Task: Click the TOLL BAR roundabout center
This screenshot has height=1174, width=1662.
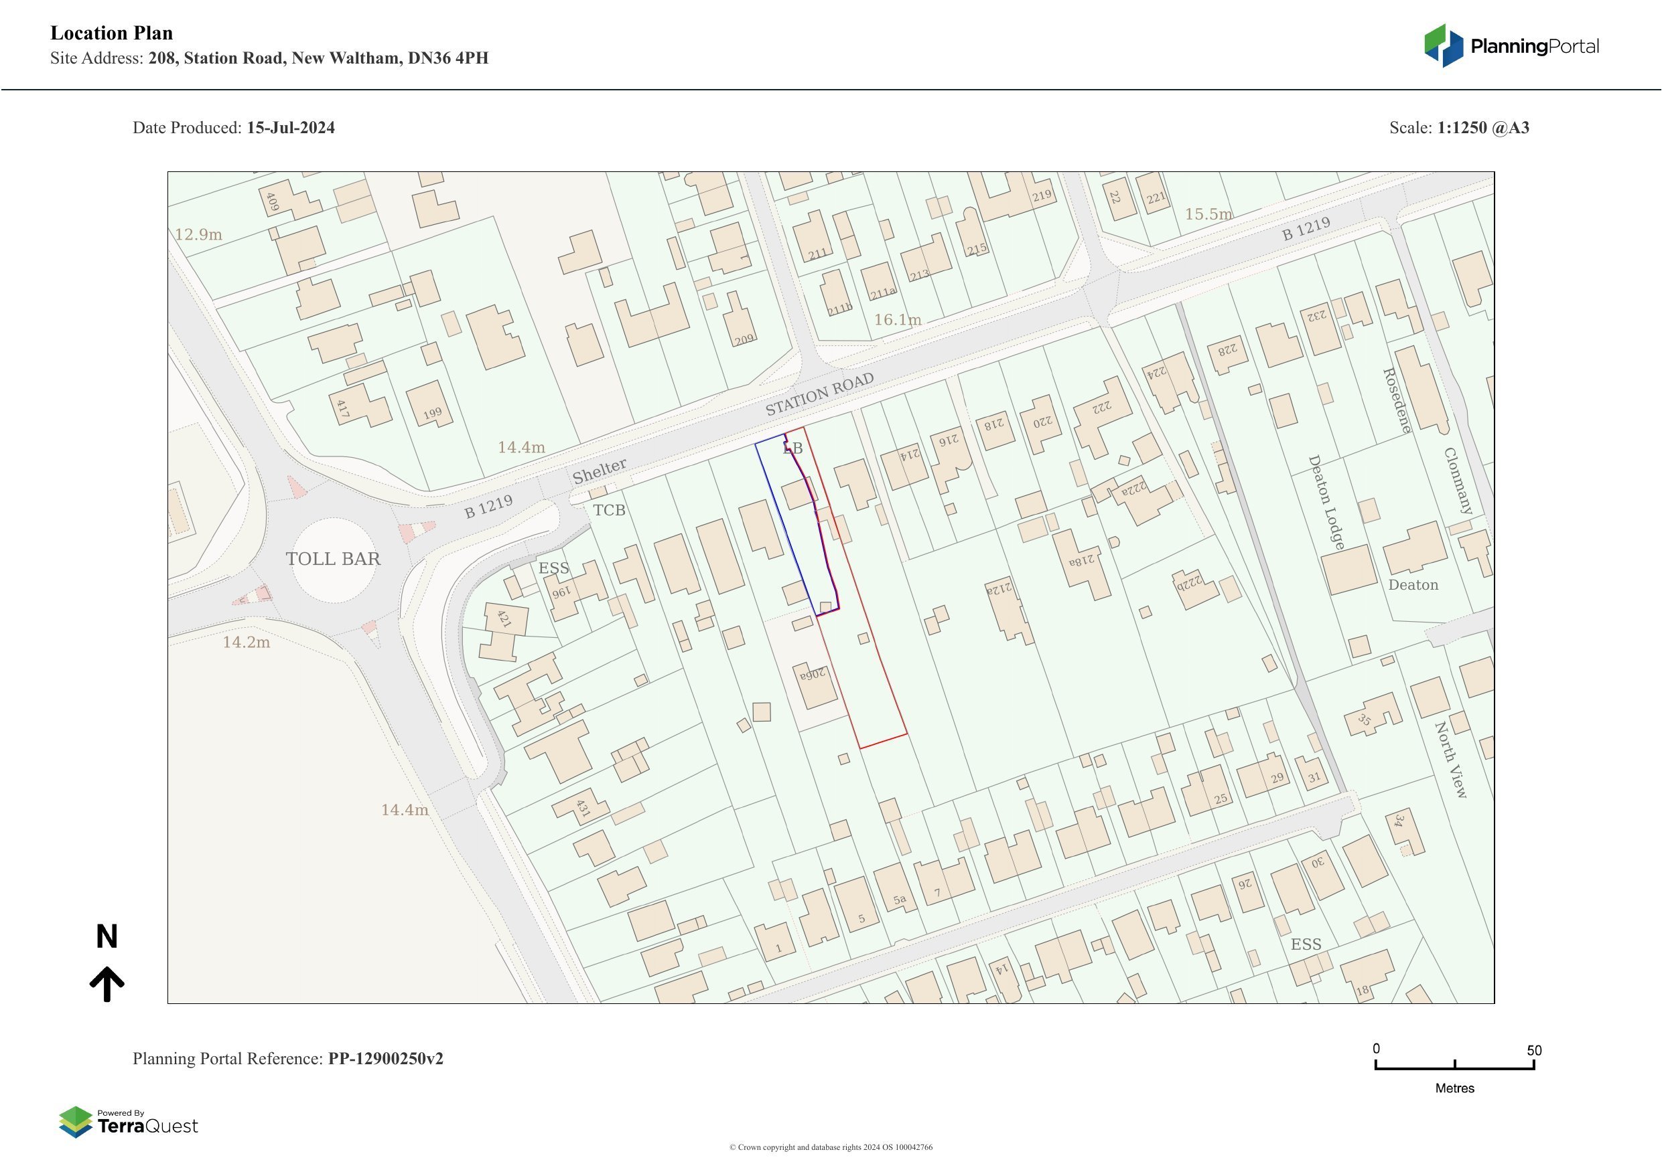Action: click(x=334, y=559)
